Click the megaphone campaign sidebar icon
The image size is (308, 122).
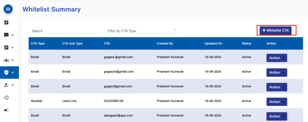click(6, 110)
